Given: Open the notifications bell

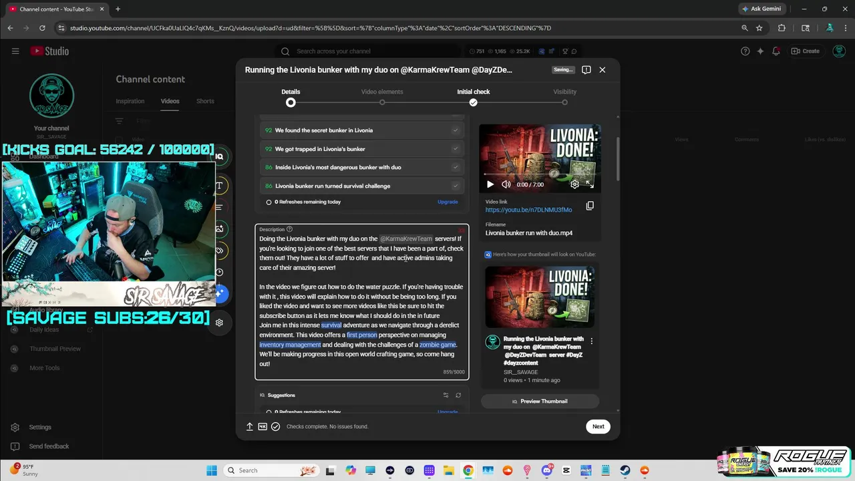Looking at the screenshot, I should tap(776, 51).
